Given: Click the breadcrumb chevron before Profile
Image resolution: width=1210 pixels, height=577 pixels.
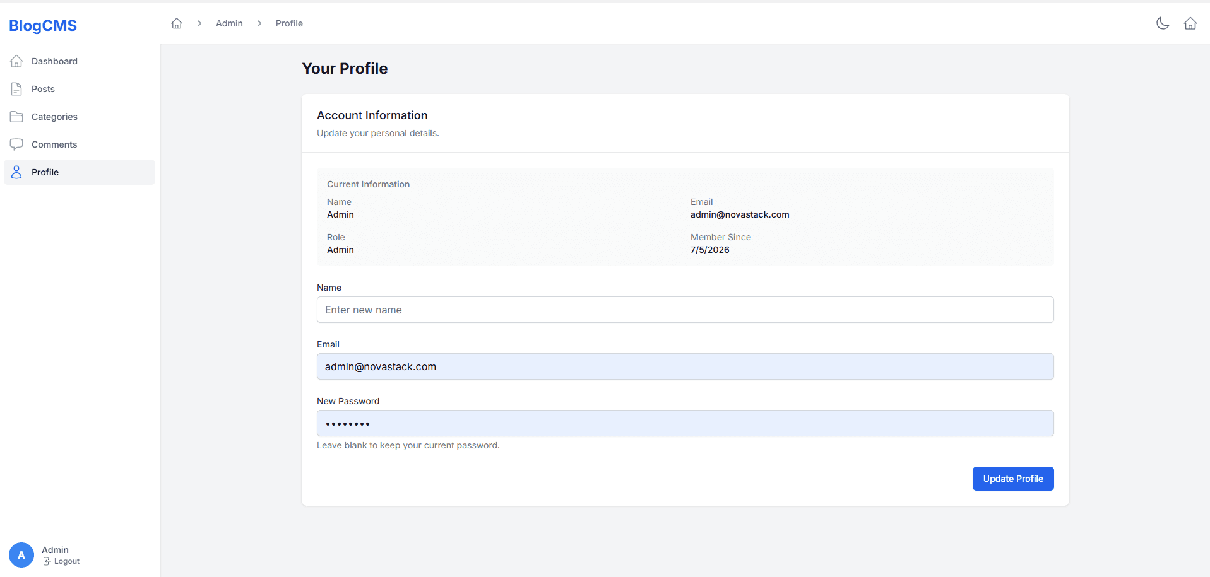Looking at the screenshot, I should [259, 23].
